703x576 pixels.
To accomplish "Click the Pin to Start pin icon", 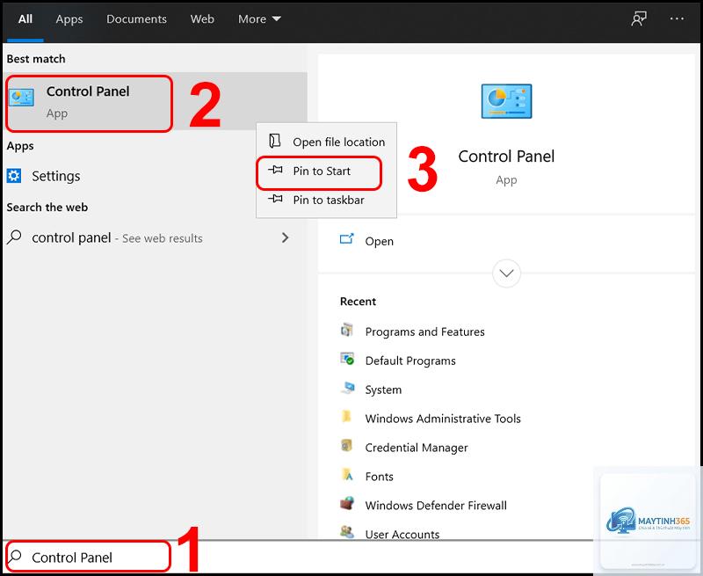I will point(275,170).
